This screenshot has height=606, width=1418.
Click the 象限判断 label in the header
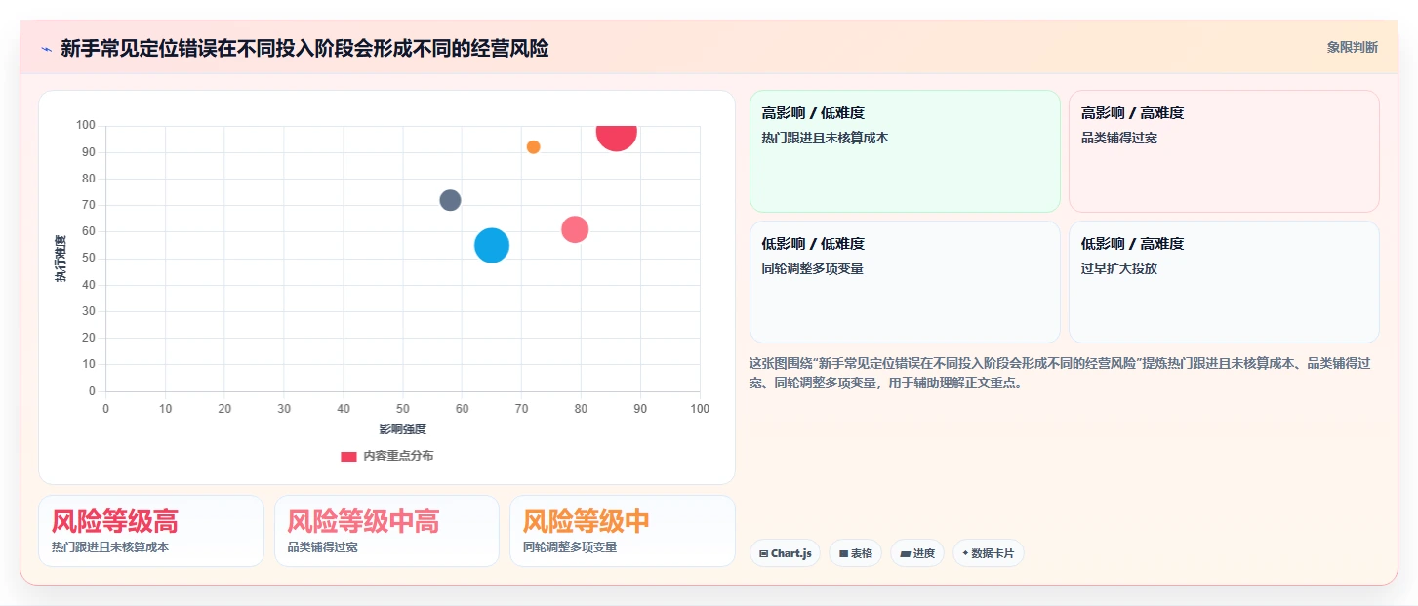(x=1353, y=47)
